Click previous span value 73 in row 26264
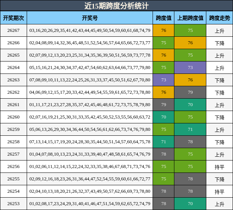The width and height of the screenshot is (233, 210). tap(190, 67)
